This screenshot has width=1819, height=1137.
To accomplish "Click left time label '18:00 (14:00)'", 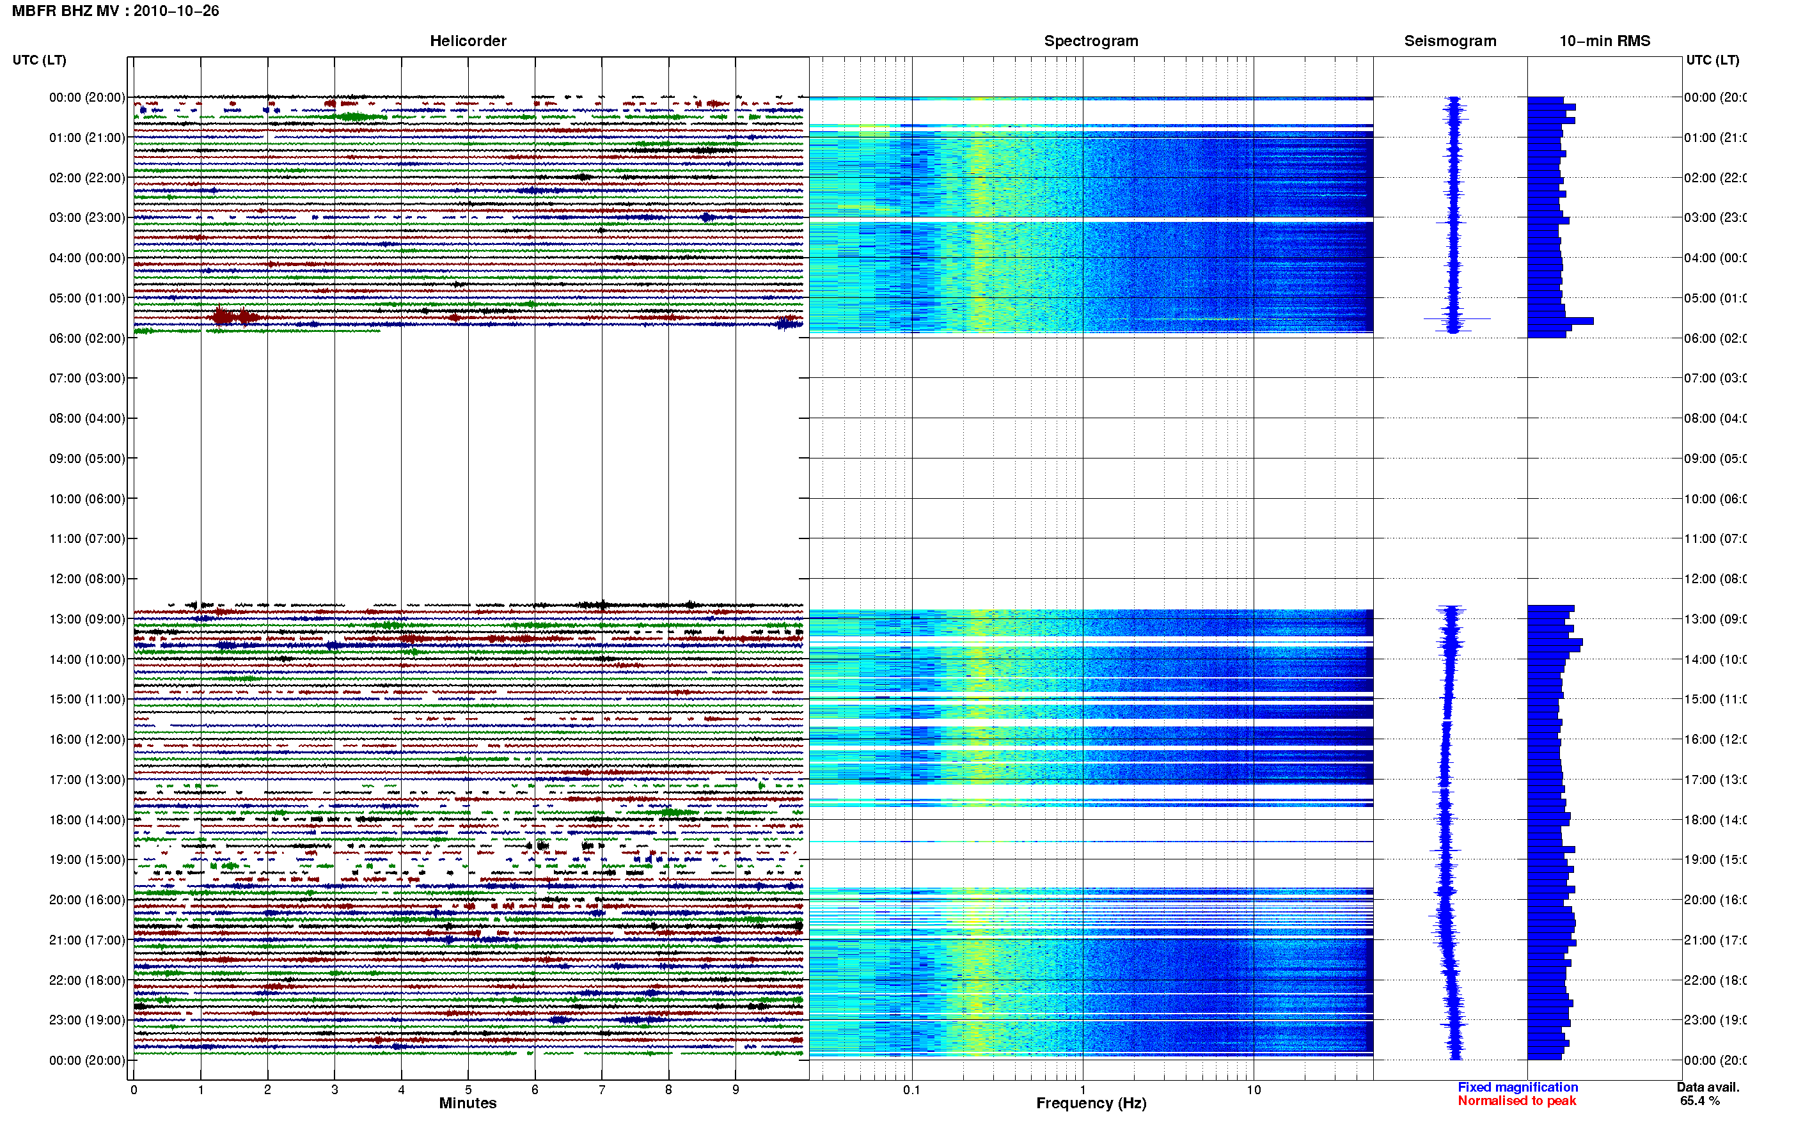I will [87, 820].
